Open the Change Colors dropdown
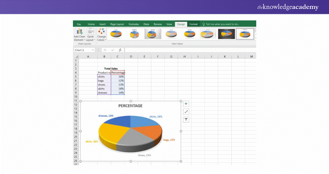The height and width of the screenshot is (174, 329). [x=101, y=35]
